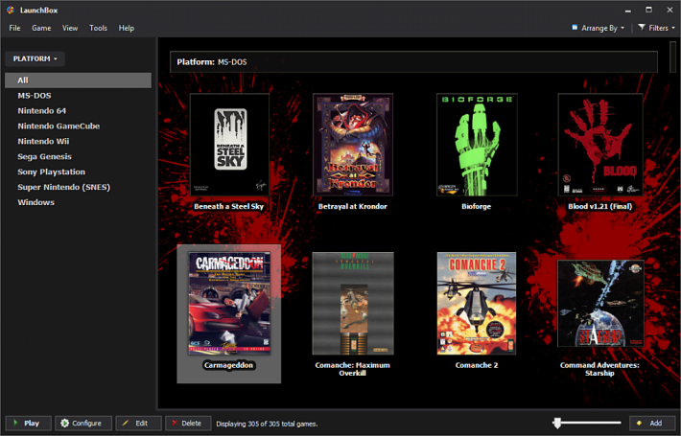
Task: Select Super Nintendo (SNES) platform
Action: click(79, 187)
